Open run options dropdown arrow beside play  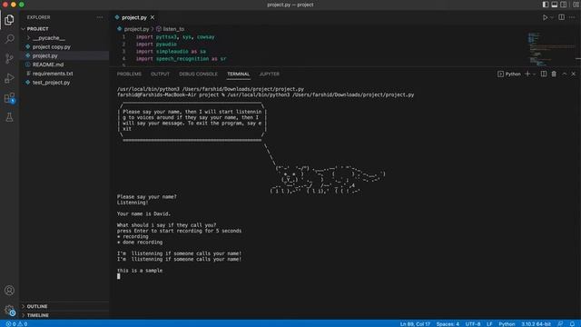pyautogui.click(x=552, y=17)
